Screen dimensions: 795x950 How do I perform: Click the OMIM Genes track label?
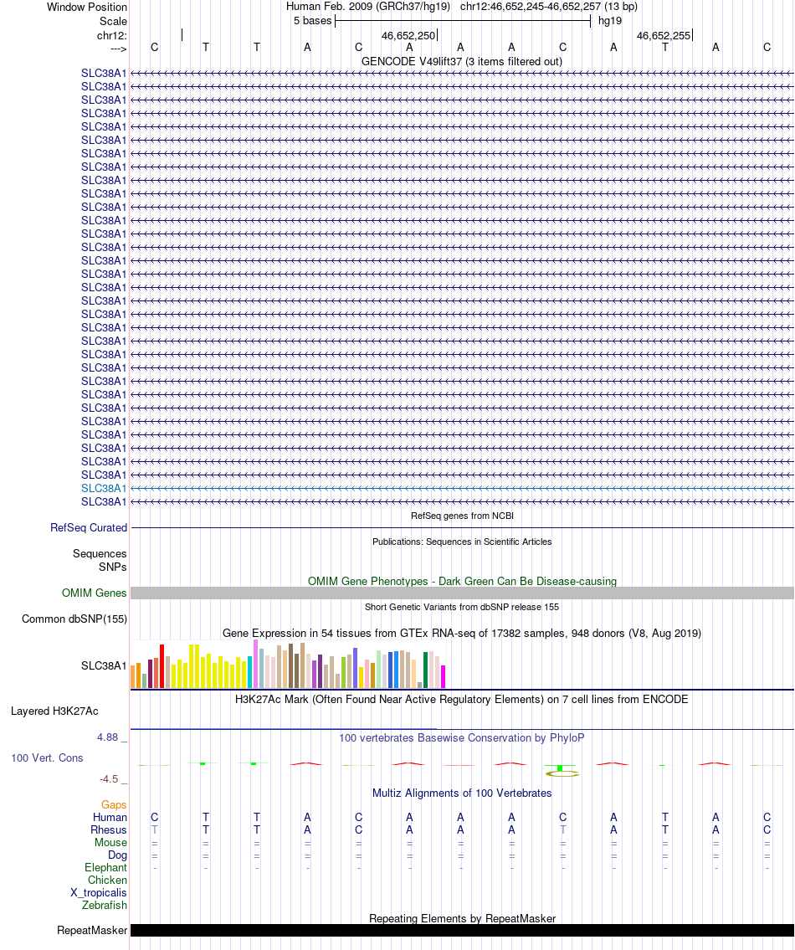click(94, 593)
